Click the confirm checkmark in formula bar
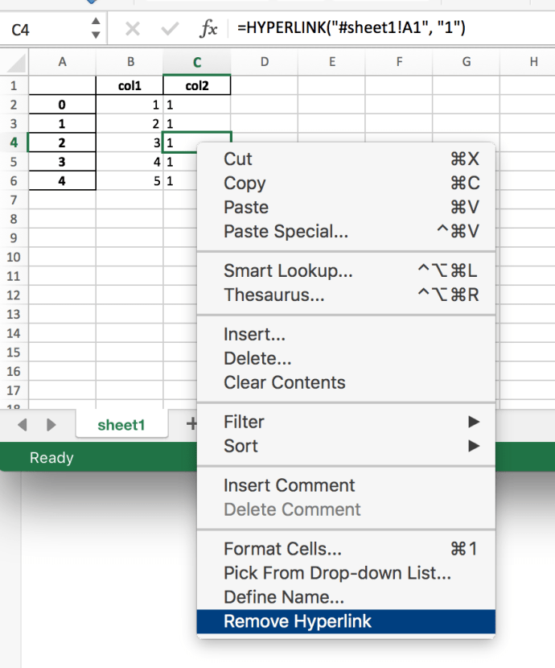Screen dimensions: 555x668 [170, 30]
